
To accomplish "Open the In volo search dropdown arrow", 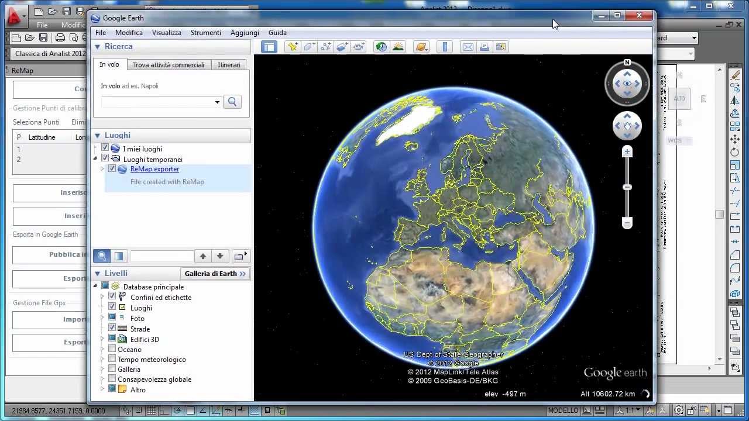I will tap(217, 102).
